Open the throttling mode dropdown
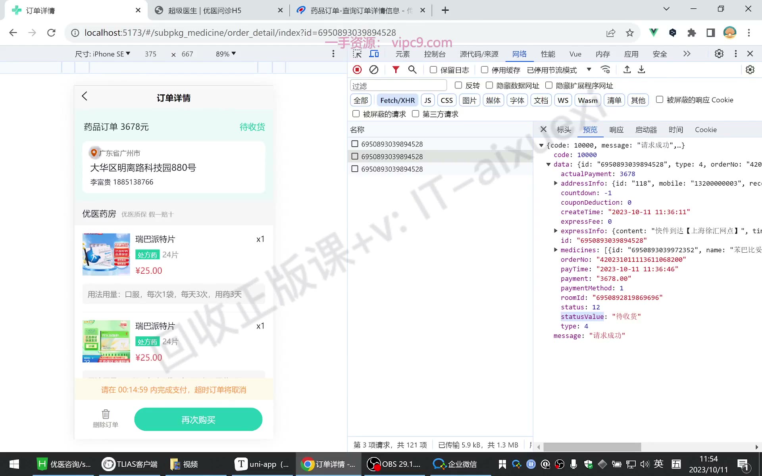Image resolution: width=762 pixels, height=476 pixels. [559, 70]
